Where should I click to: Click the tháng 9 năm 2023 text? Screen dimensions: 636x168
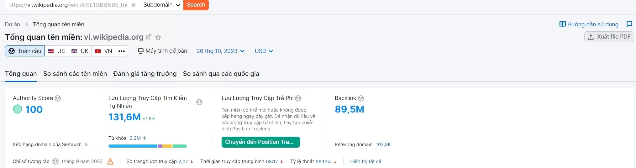(82, 161)
